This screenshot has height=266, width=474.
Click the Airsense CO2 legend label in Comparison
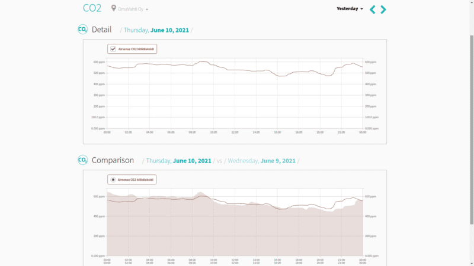[x=136, y=179]
